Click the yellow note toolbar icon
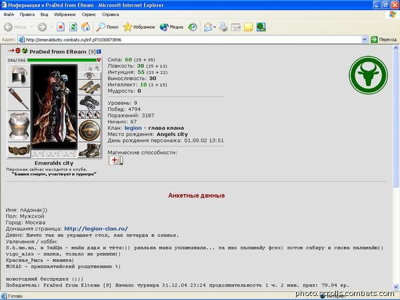This screenshot has height=300, width=400. 248,27
